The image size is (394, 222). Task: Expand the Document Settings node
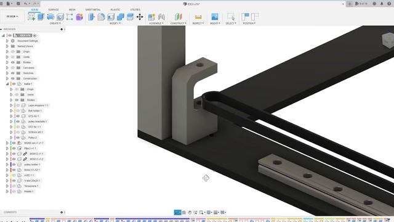[x=7, y=41]
